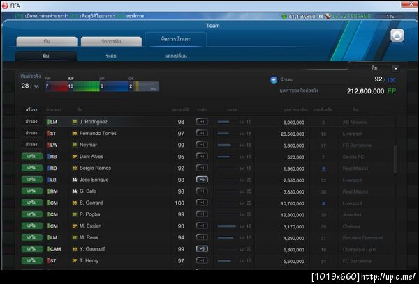Viewport: 419px width, 284px height.
Task: Click the Lv. 72 TEEFAME profile label
Action: (x=352, y=17)
